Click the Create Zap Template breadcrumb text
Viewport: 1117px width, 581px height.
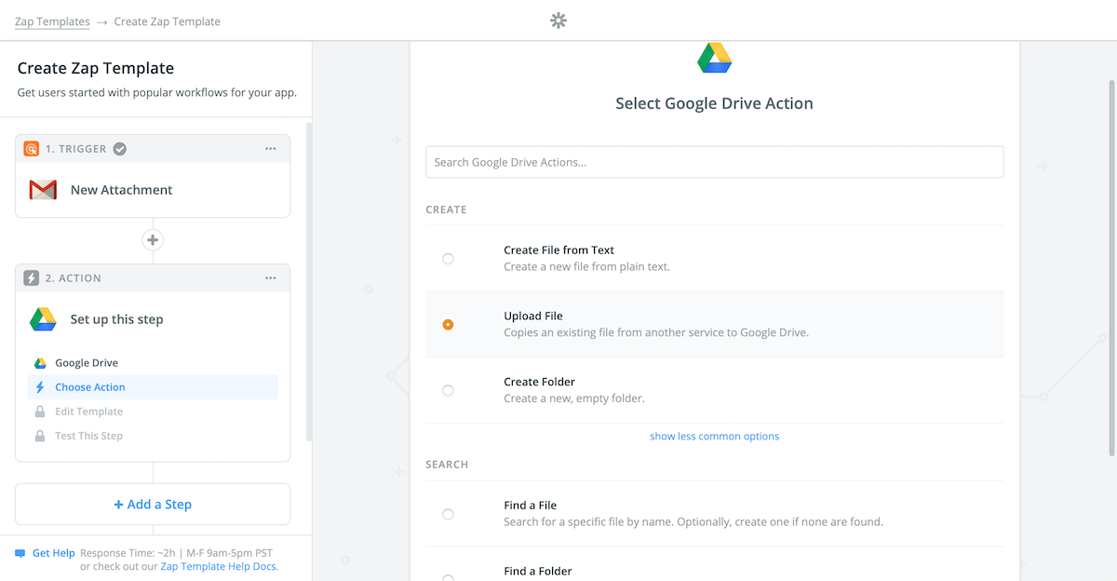[168, 21]
